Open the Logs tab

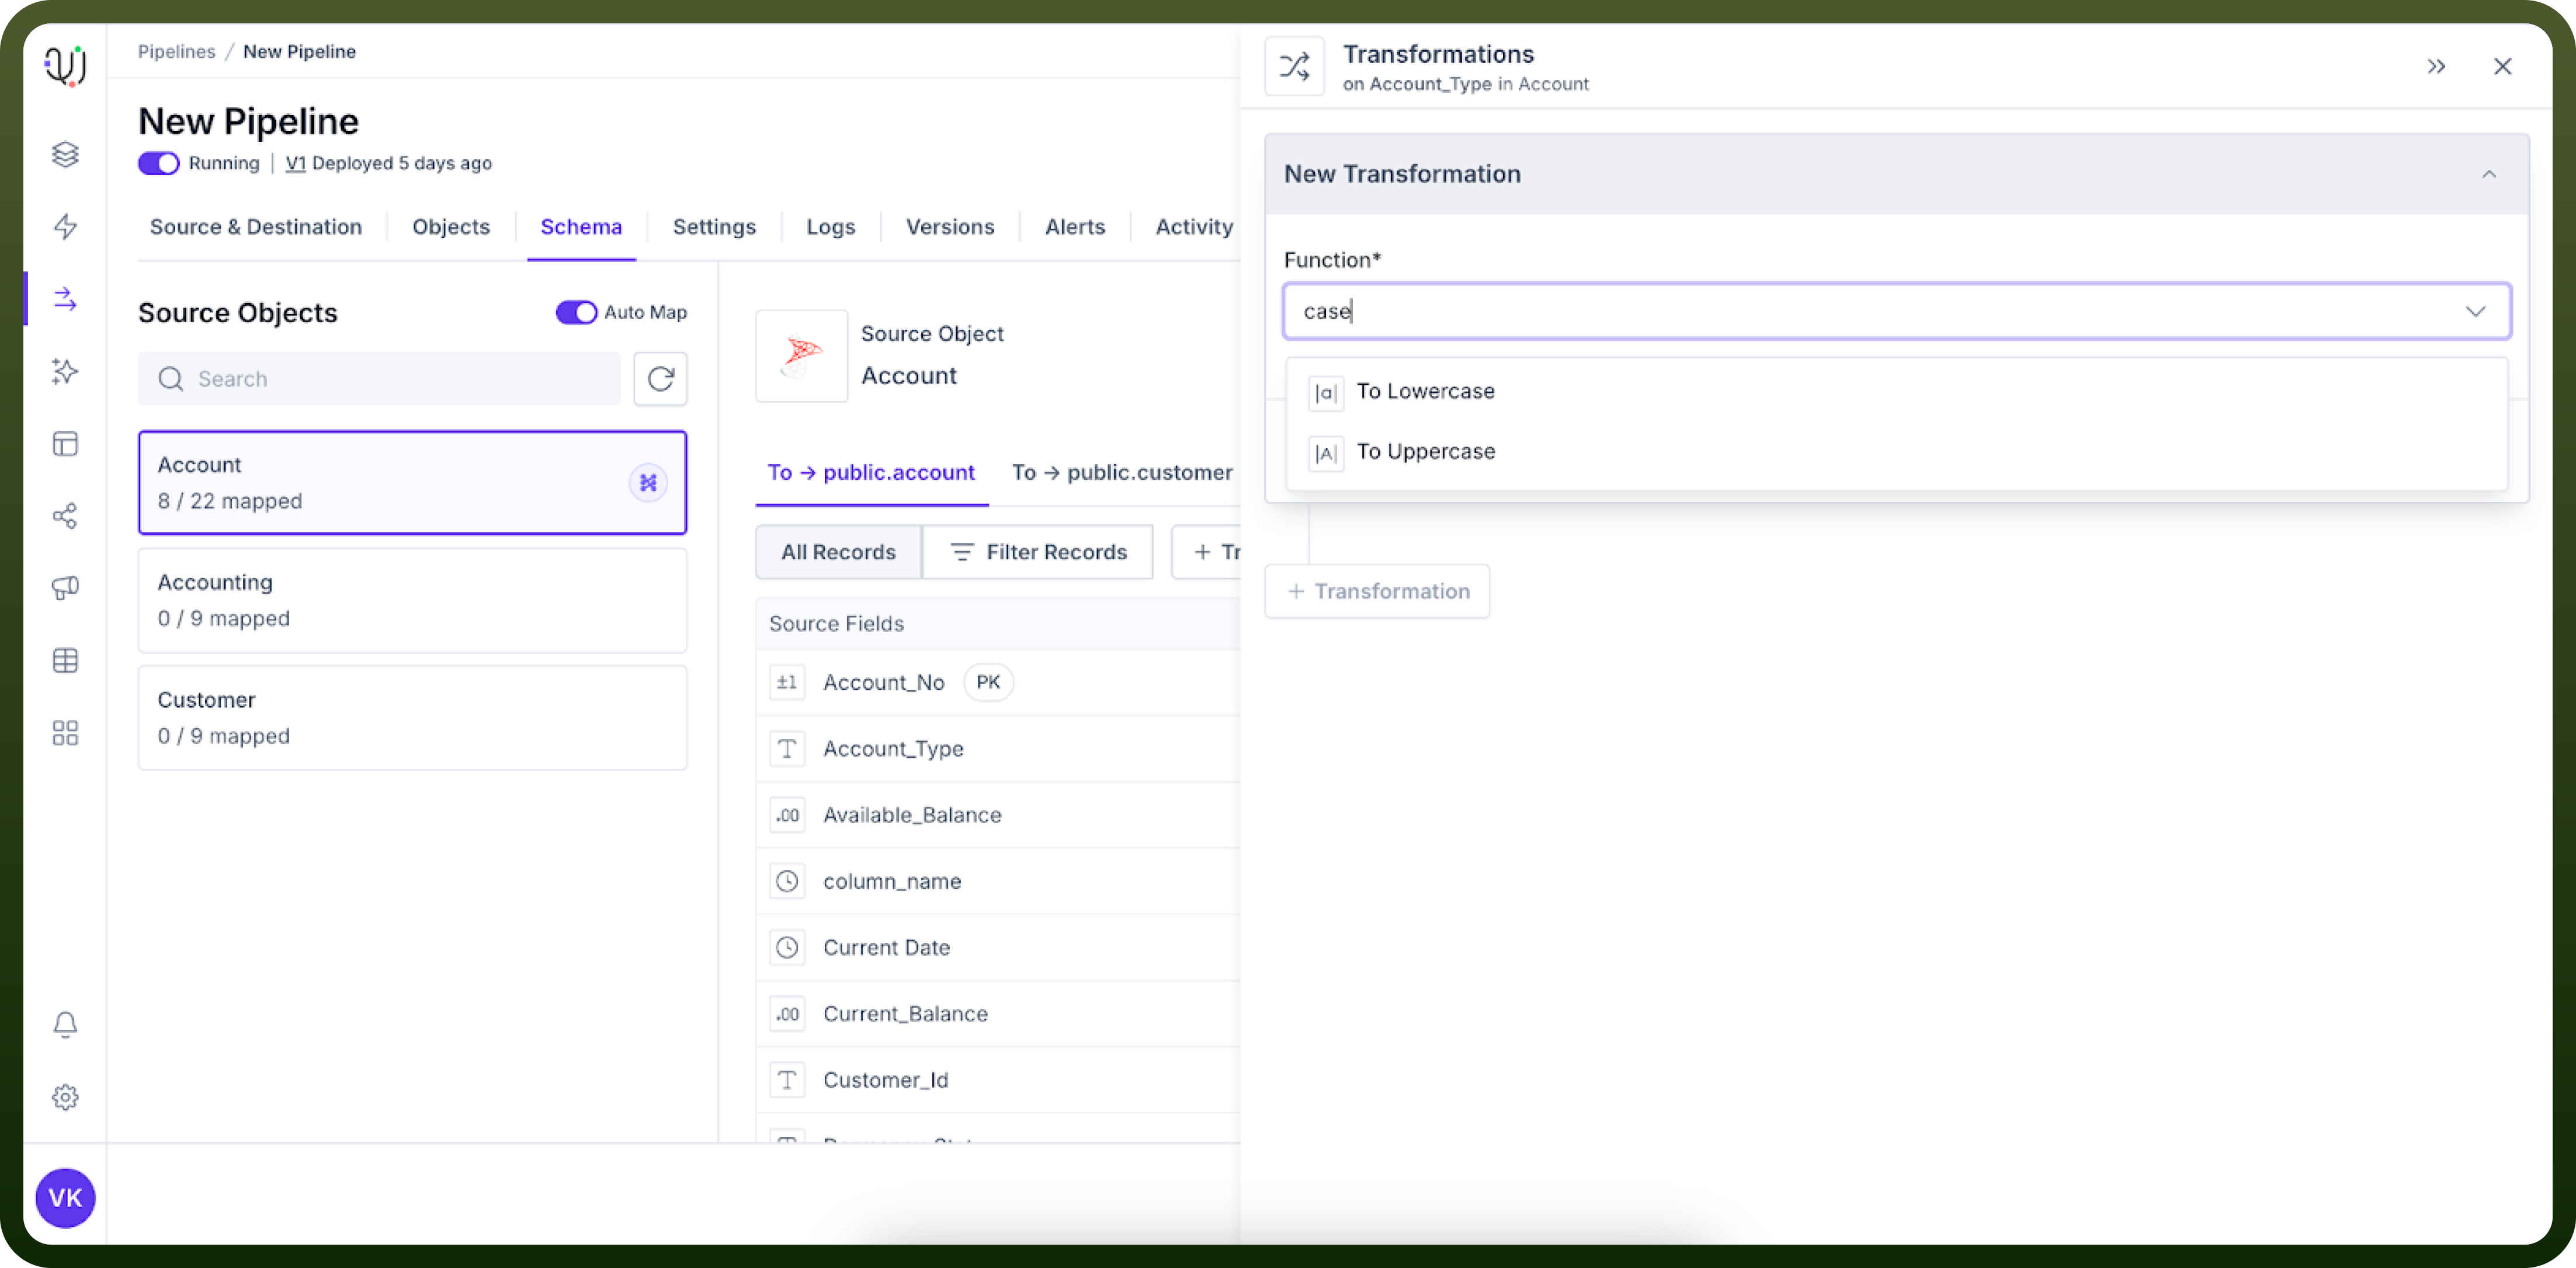pos(831,227)
